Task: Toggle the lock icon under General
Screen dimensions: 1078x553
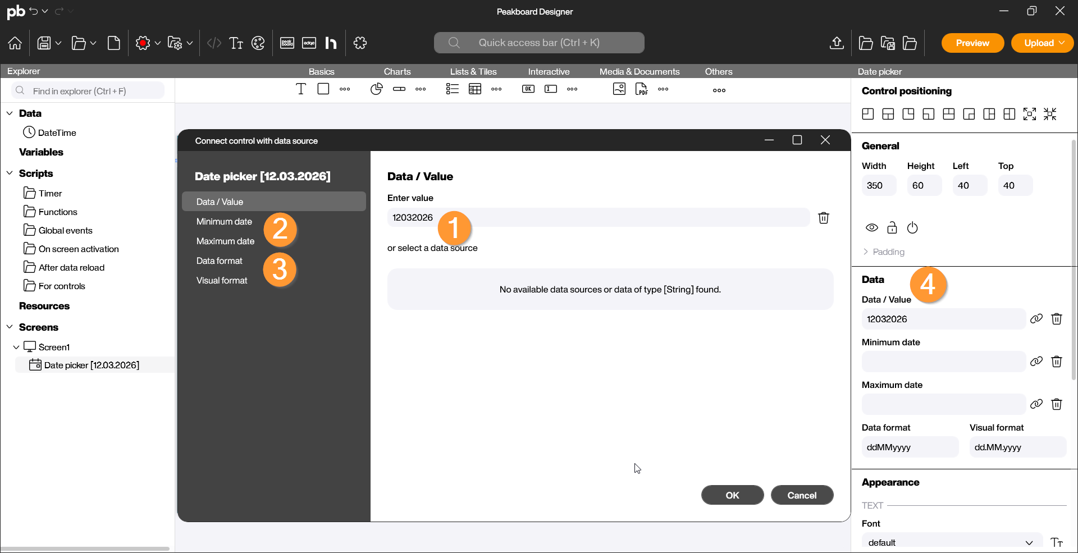Action: coord(892,228)
